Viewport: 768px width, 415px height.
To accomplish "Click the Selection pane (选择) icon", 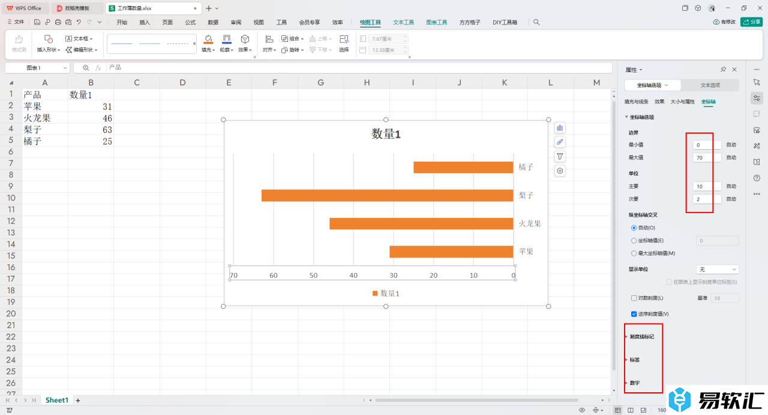I will (x=344, y=39).
